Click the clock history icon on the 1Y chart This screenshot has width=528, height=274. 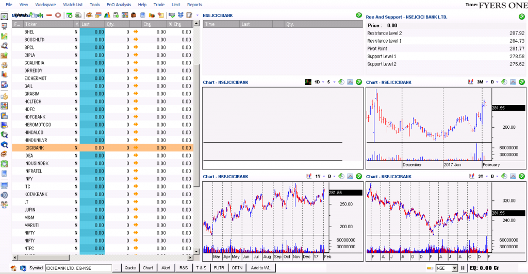point(341,176)
